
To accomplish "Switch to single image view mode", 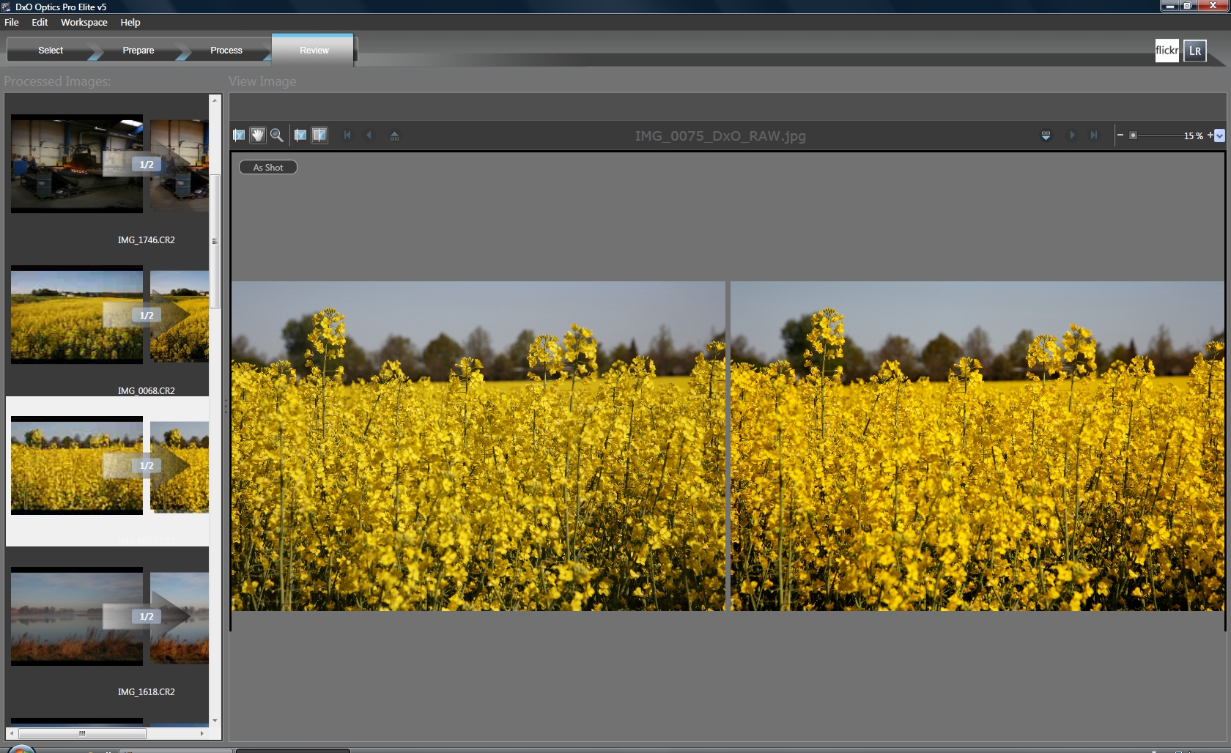I will pos(300,136).
